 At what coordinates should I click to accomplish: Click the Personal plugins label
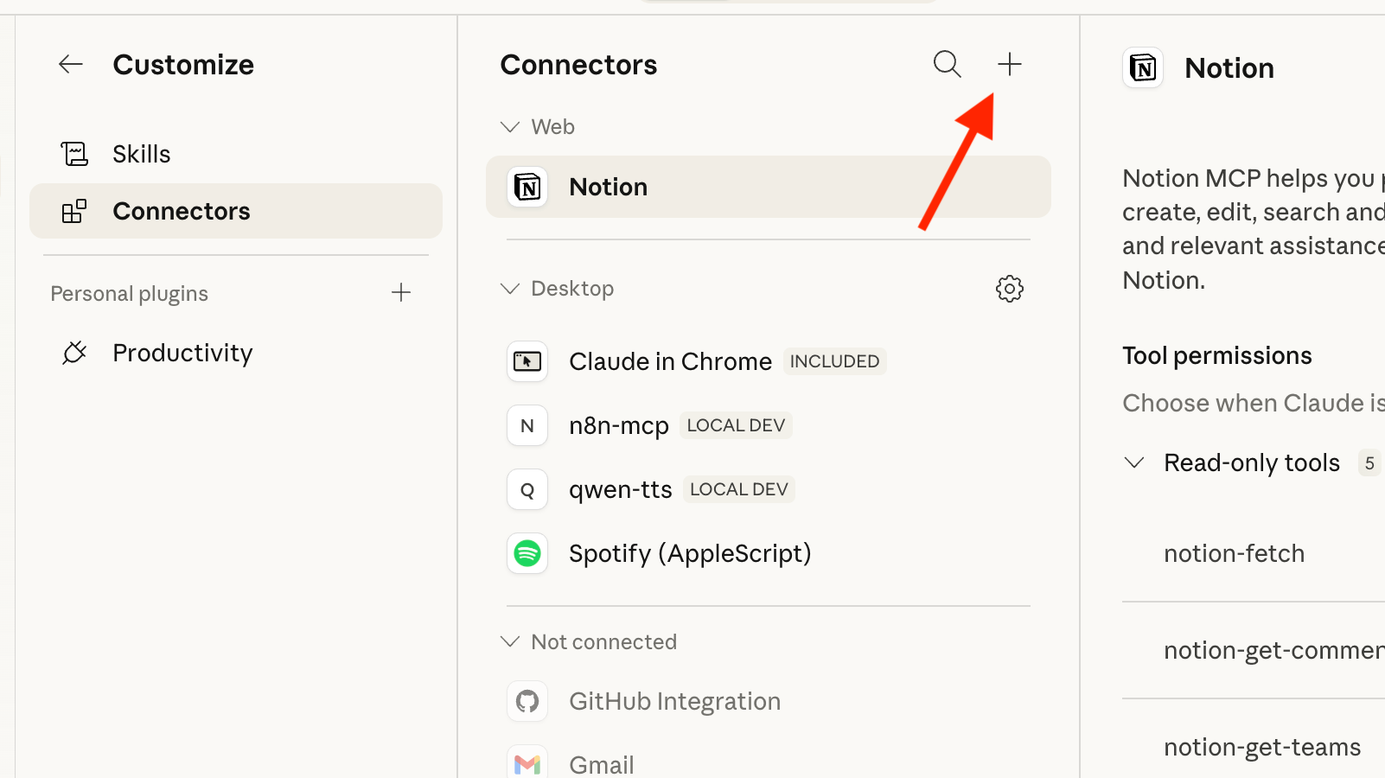130,294
